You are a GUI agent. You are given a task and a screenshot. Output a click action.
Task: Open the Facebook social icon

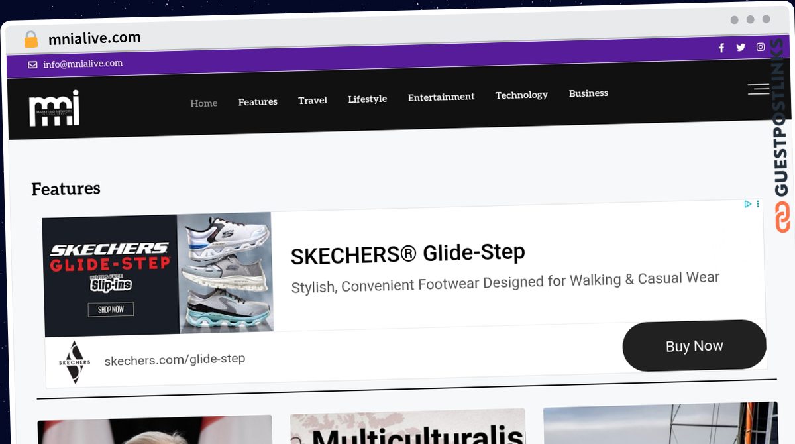point(721,48)
